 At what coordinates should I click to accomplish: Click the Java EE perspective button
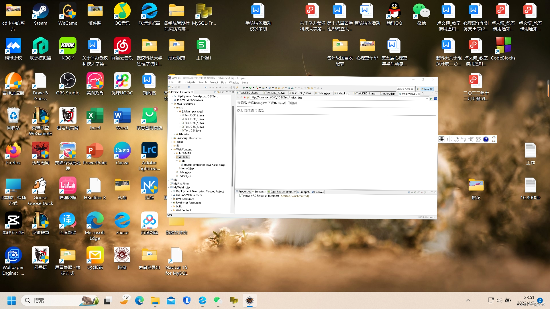coord(427,89)
